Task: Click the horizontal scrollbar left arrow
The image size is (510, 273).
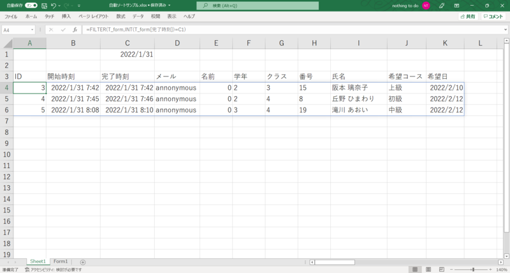Action: (312, 262)
